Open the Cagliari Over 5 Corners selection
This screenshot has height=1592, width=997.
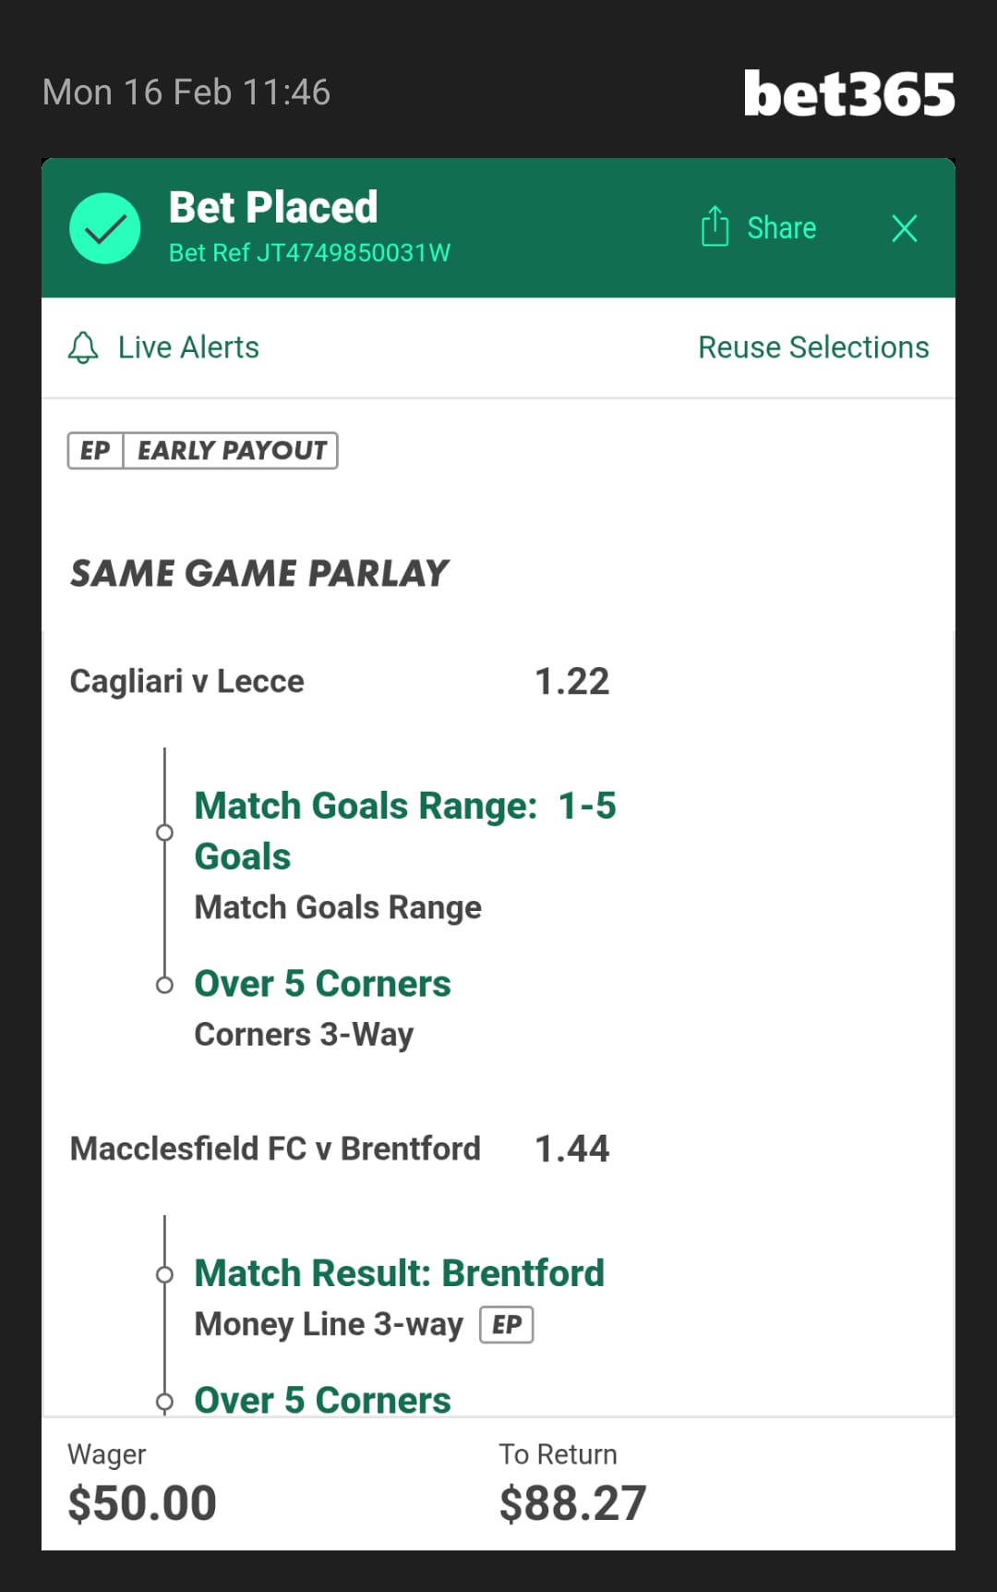tap(322, 984)
